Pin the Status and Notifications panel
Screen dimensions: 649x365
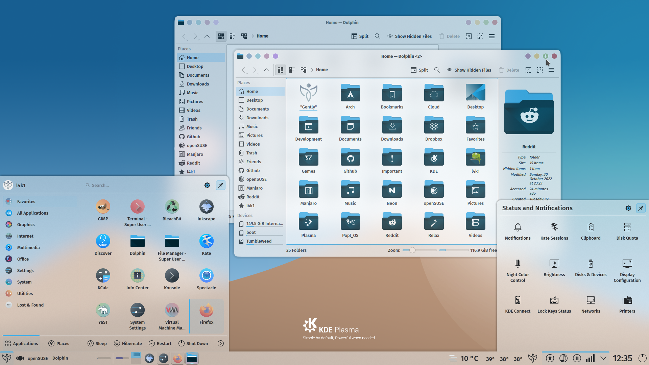coord(641,208)
